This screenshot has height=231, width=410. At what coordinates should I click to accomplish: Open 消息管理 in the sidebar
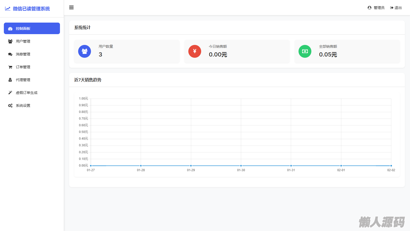(23, 54)
